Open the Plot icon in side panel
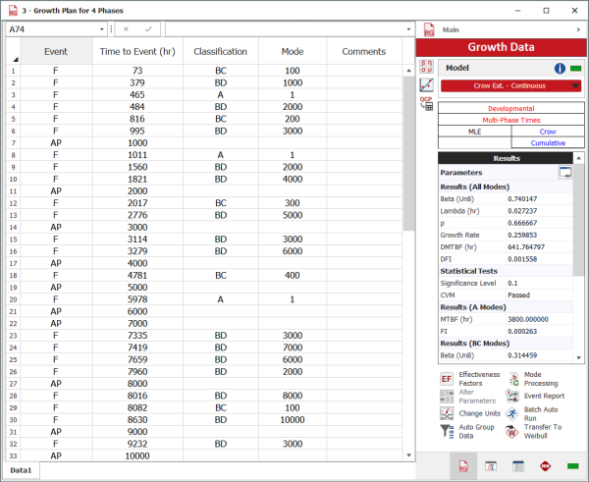Viewport: 589px width, 482px height. [427, 84]
